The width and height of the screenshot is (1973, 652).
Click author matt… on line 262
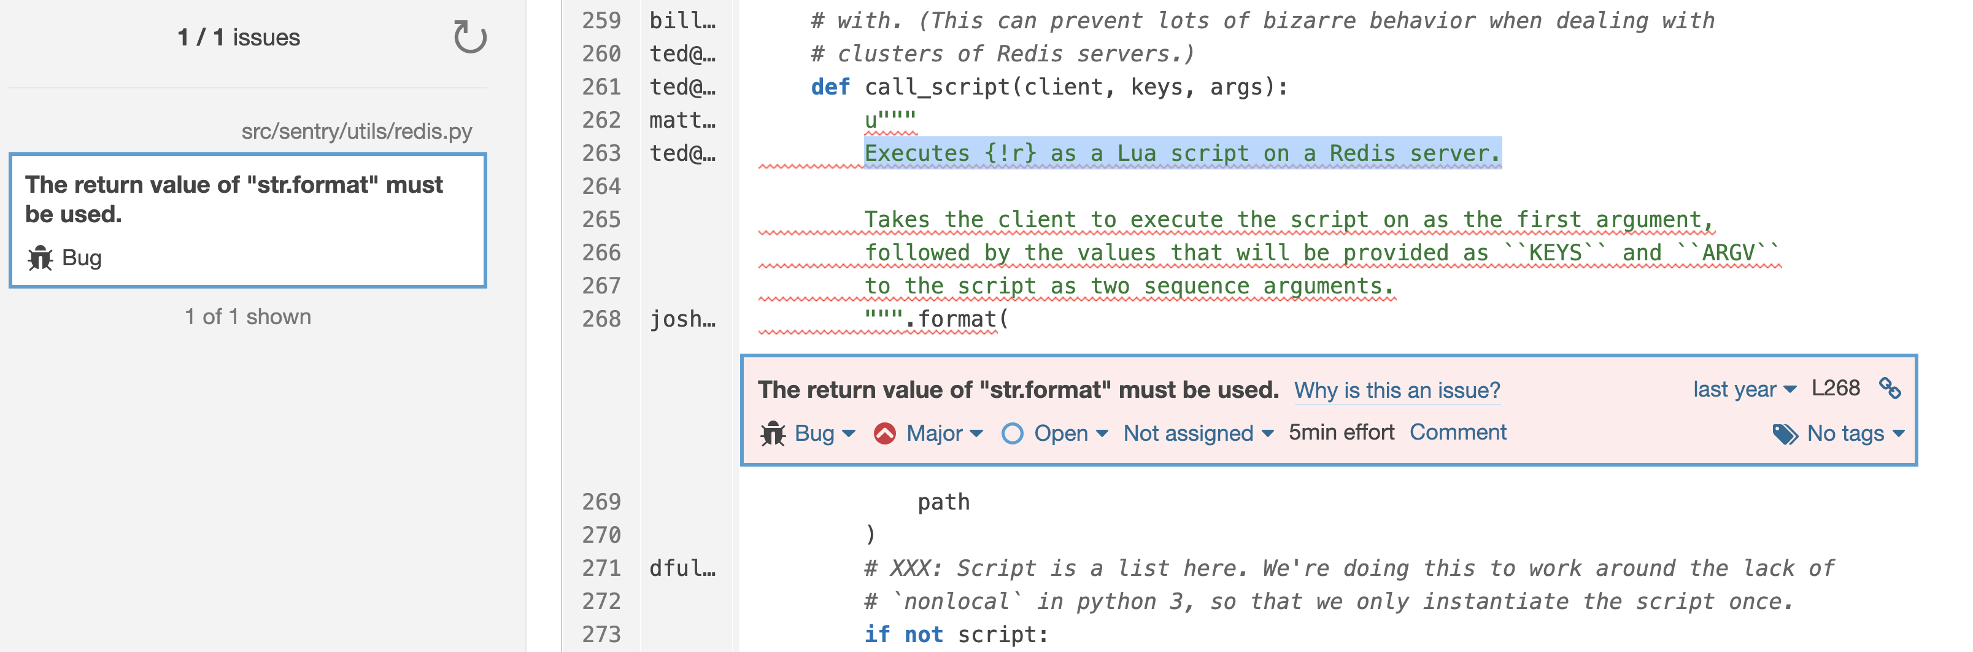[x=682, y=120]
